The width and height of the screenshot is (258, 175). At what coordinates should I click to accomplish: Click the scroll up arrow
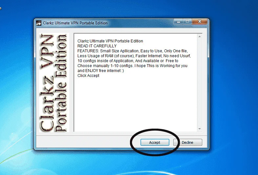tap(200, 37)
